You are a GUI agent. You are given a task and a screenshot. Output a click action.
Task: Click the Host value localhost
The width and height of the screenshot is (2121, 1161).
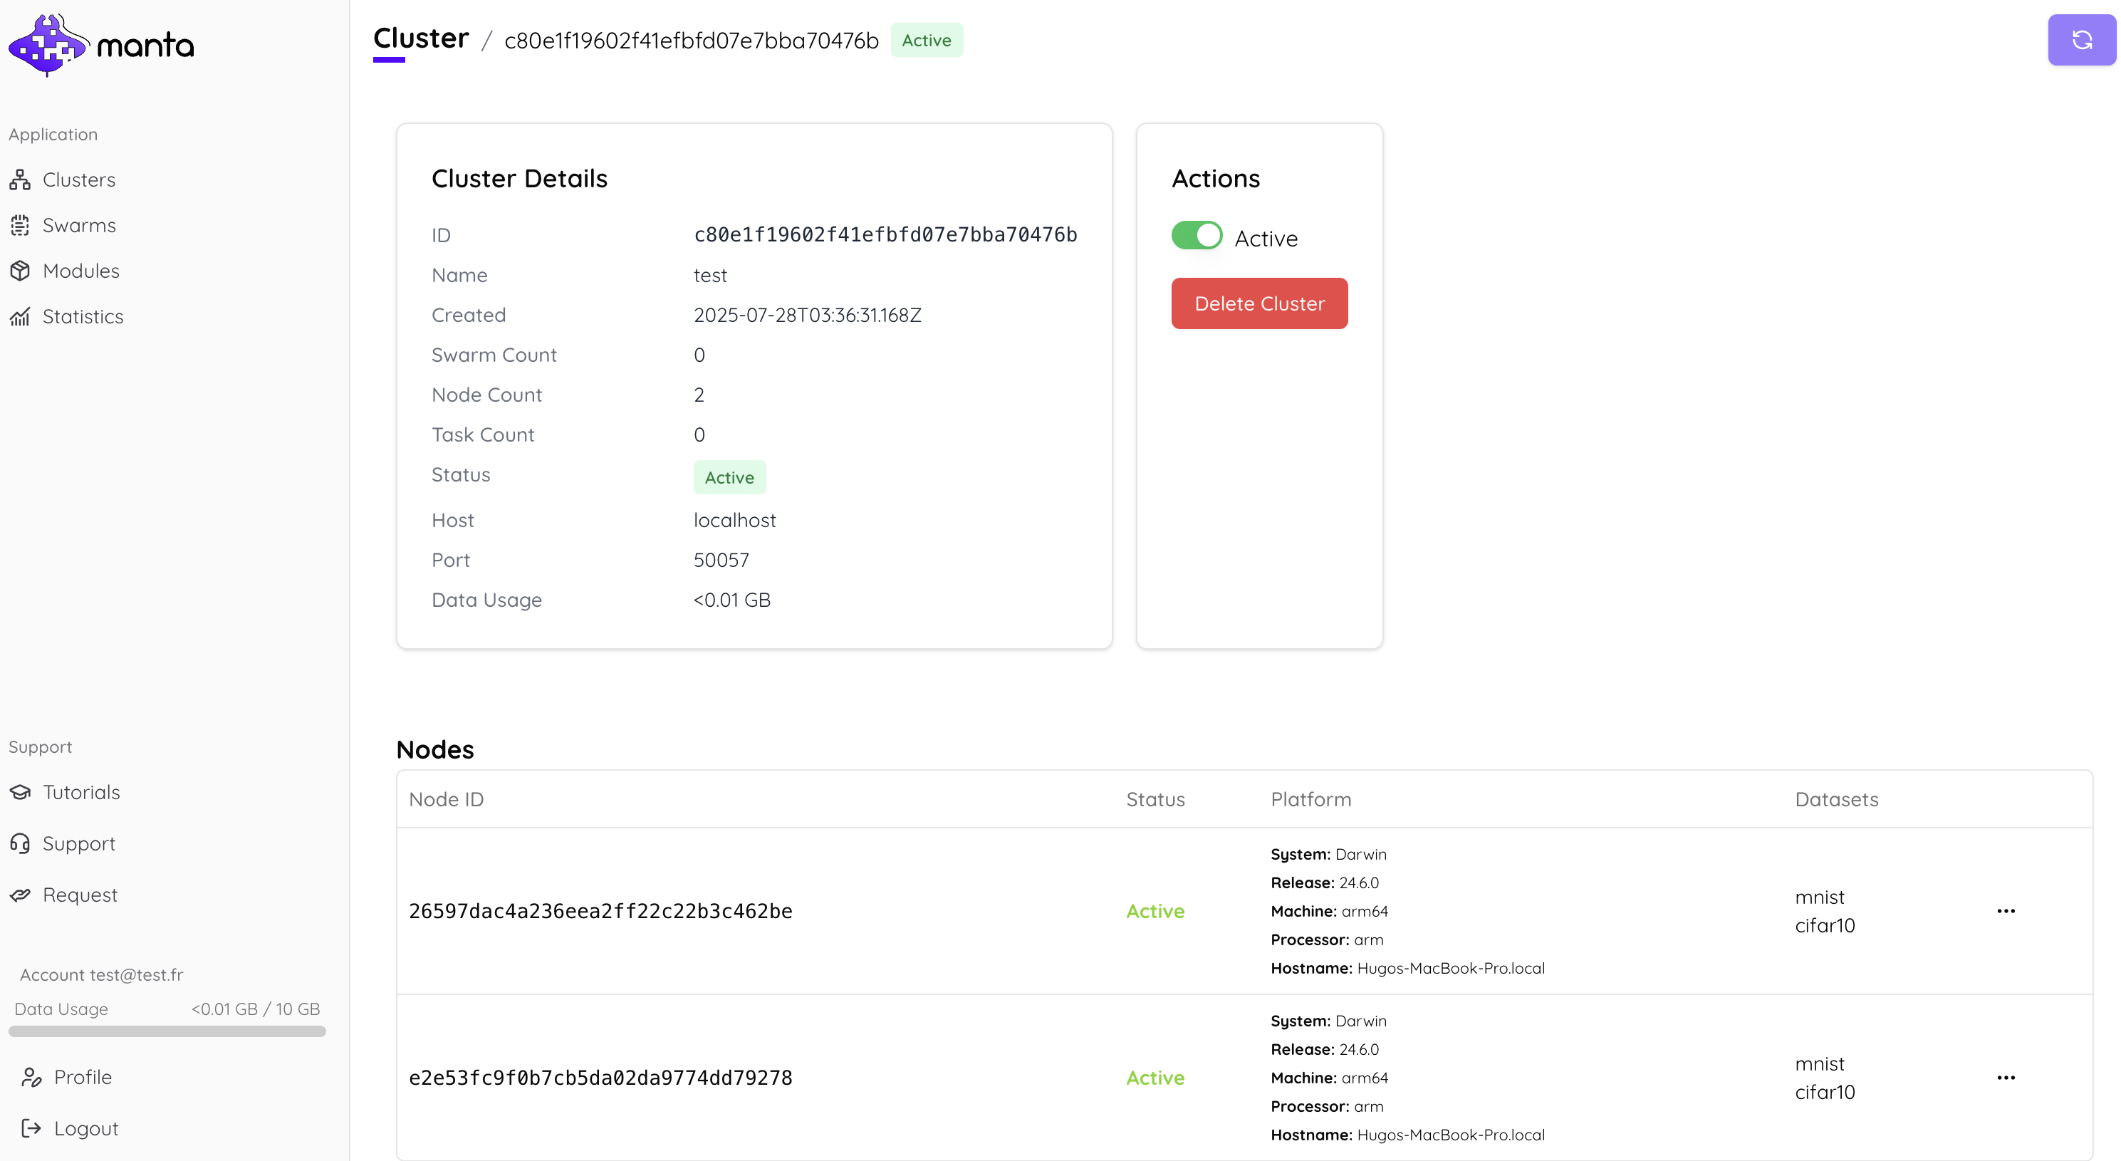[734, 521]
